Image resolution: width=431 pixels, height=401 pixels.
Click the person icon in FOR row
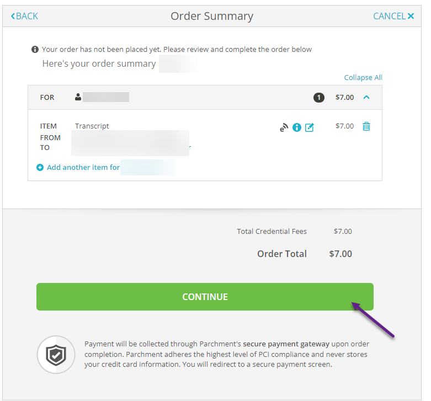coord(78,97)
